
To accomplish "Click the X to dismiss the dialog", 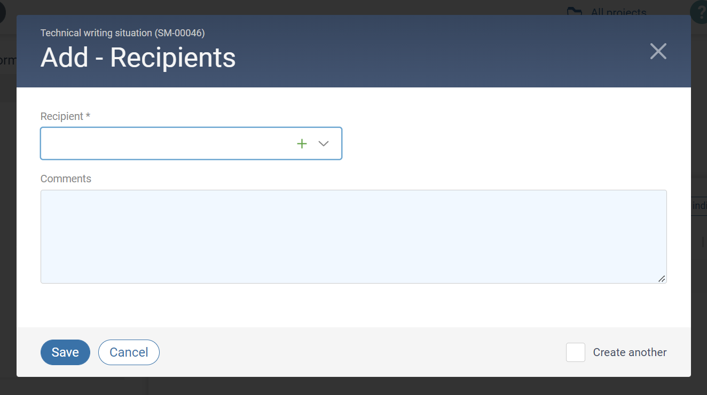I will click(x=658, y=51).
